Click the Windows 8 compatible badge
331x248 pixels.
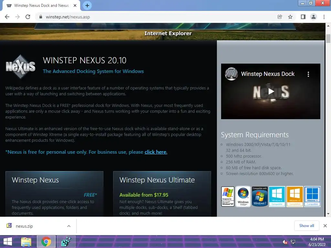pyautogui.click(x=277, y=196)
